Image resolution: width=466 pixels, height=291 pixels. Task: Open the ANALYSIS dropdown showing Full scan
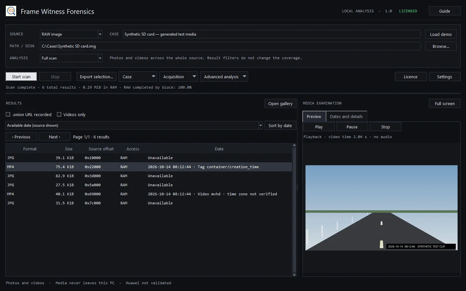click(x=71, y=58)
